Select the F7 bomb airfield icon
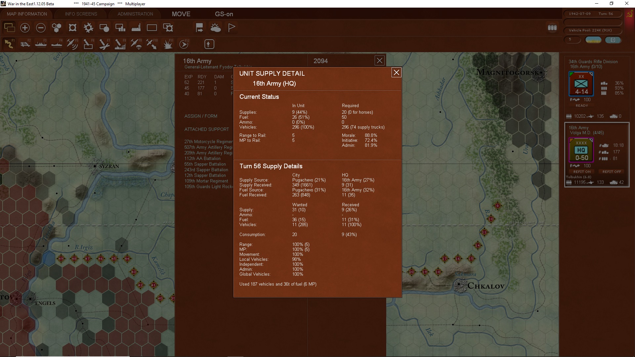Image resolution: width=635 pixels, height=357 pixels. point(105,44)
